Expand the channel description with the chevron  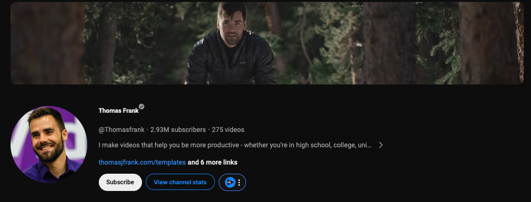[380, 145]
